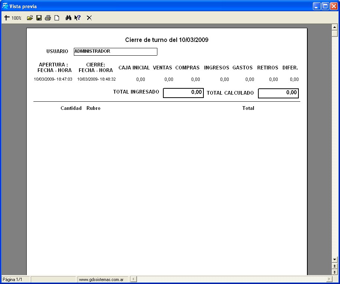This screenshot has width=340, height=284.
Task: Click the Total column heading
Action: pyautogui.click(x=248, y=108)
